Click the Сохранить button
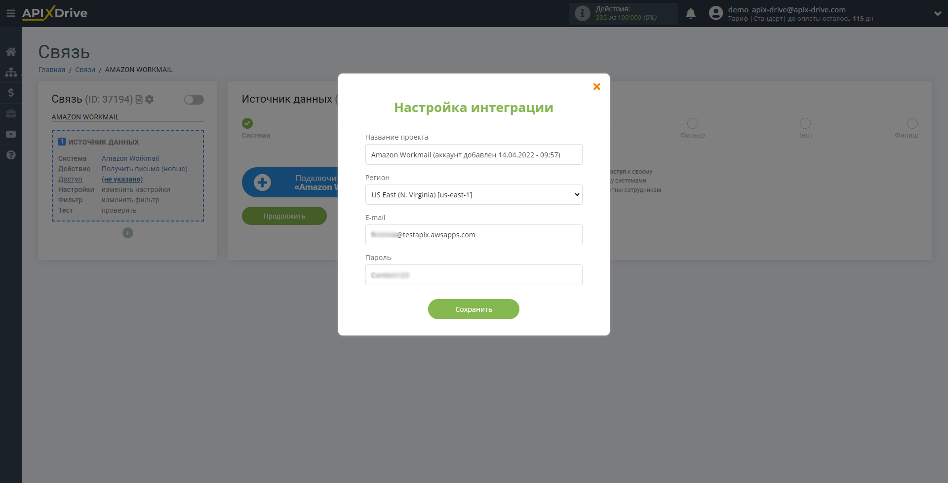Image resolution: width=948 pixels, height=483 pixels. tap(474, 309)
